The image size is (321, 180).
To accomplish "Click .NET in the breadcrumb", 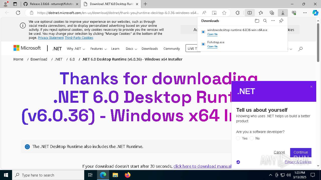I will pos(58,59).
